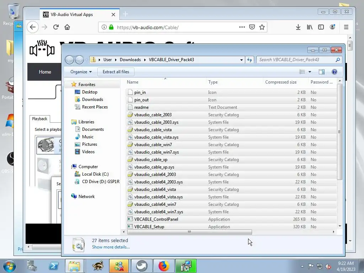Expand the address bar history dropdown
Viewport: 364px width, 273px height.
tap(241, 60)
